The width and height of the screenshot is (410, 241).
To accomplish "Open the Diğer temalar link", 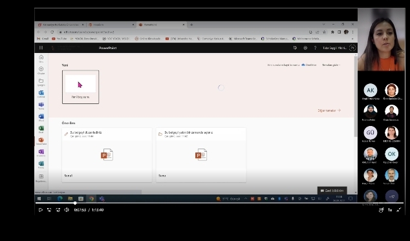I will 329,110.
